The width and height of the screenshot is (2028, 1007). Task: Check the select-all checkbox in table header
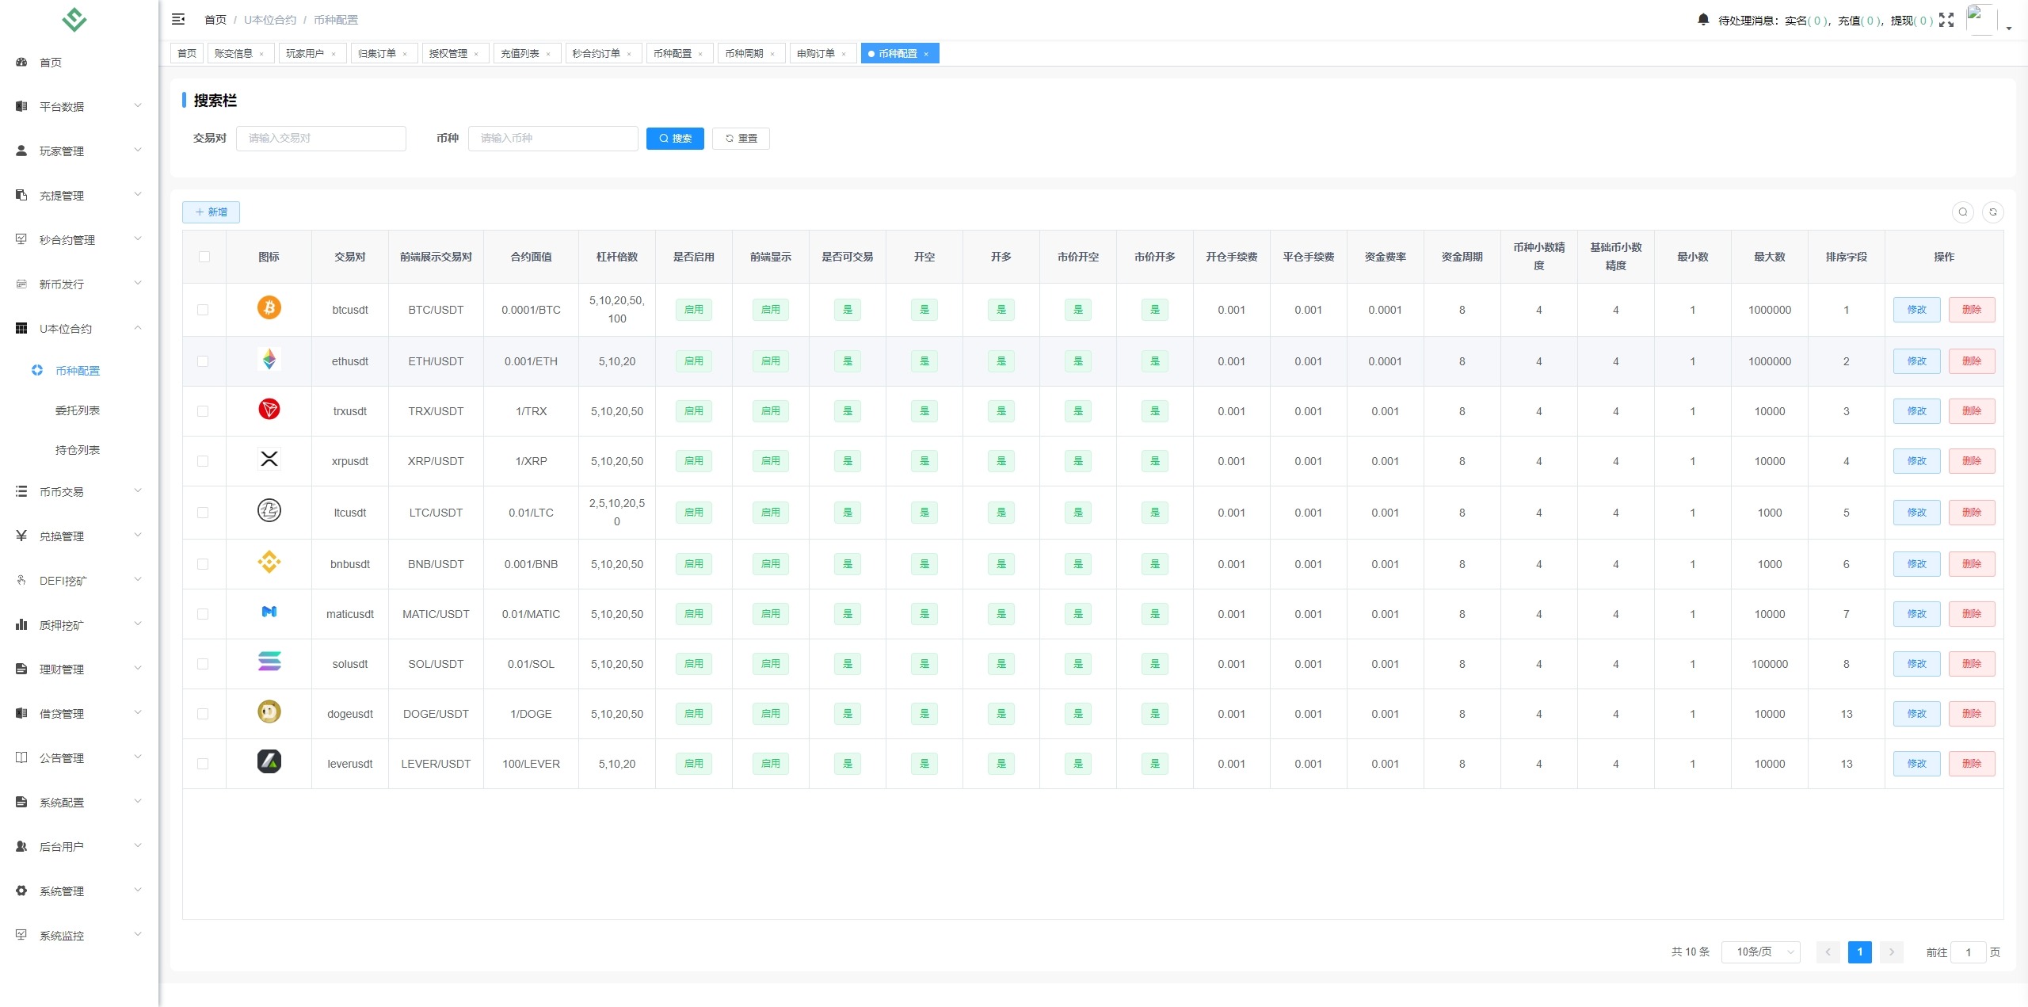point(204,257)
